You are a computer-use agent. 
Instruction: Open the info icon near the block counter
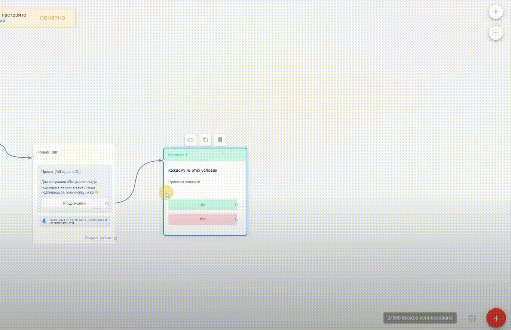click(472, 318)
